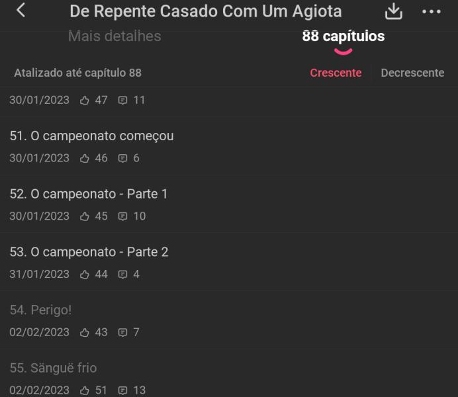The image size is (458, 397).
Task: Download chapters with the download icon
Action: click(394, 11)
